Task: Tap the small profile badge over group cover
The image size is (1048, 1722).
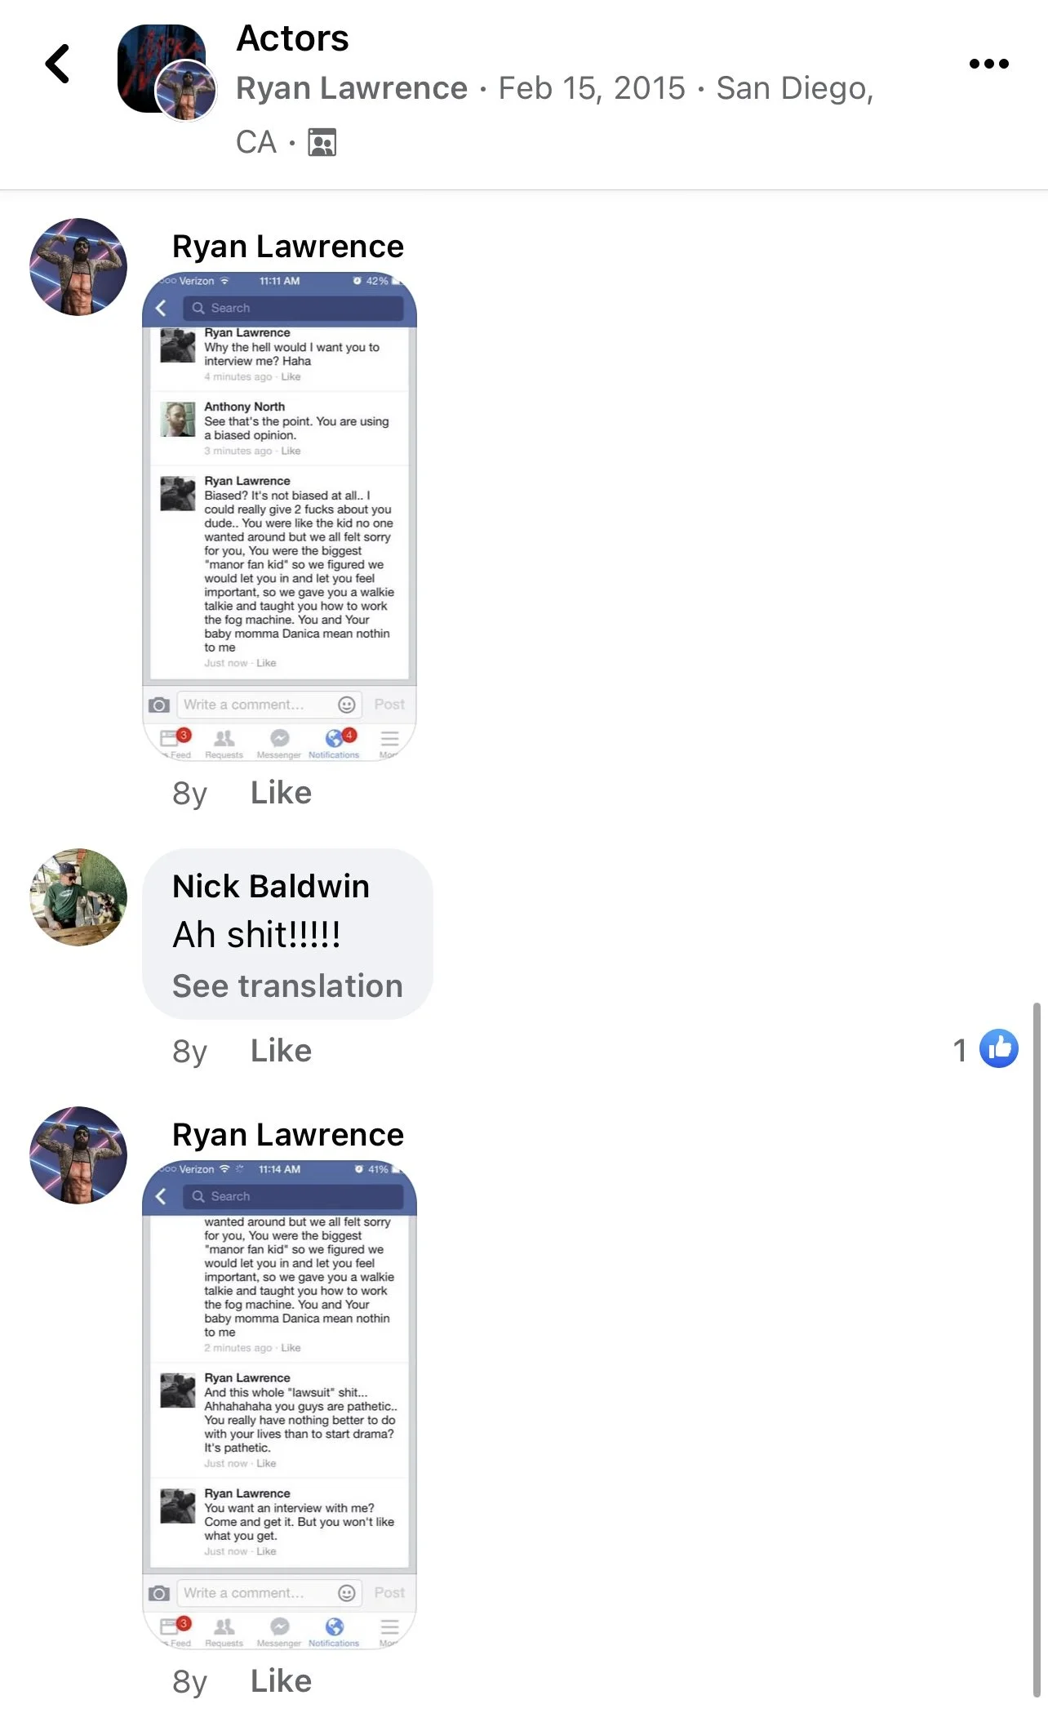Action: 185,91
